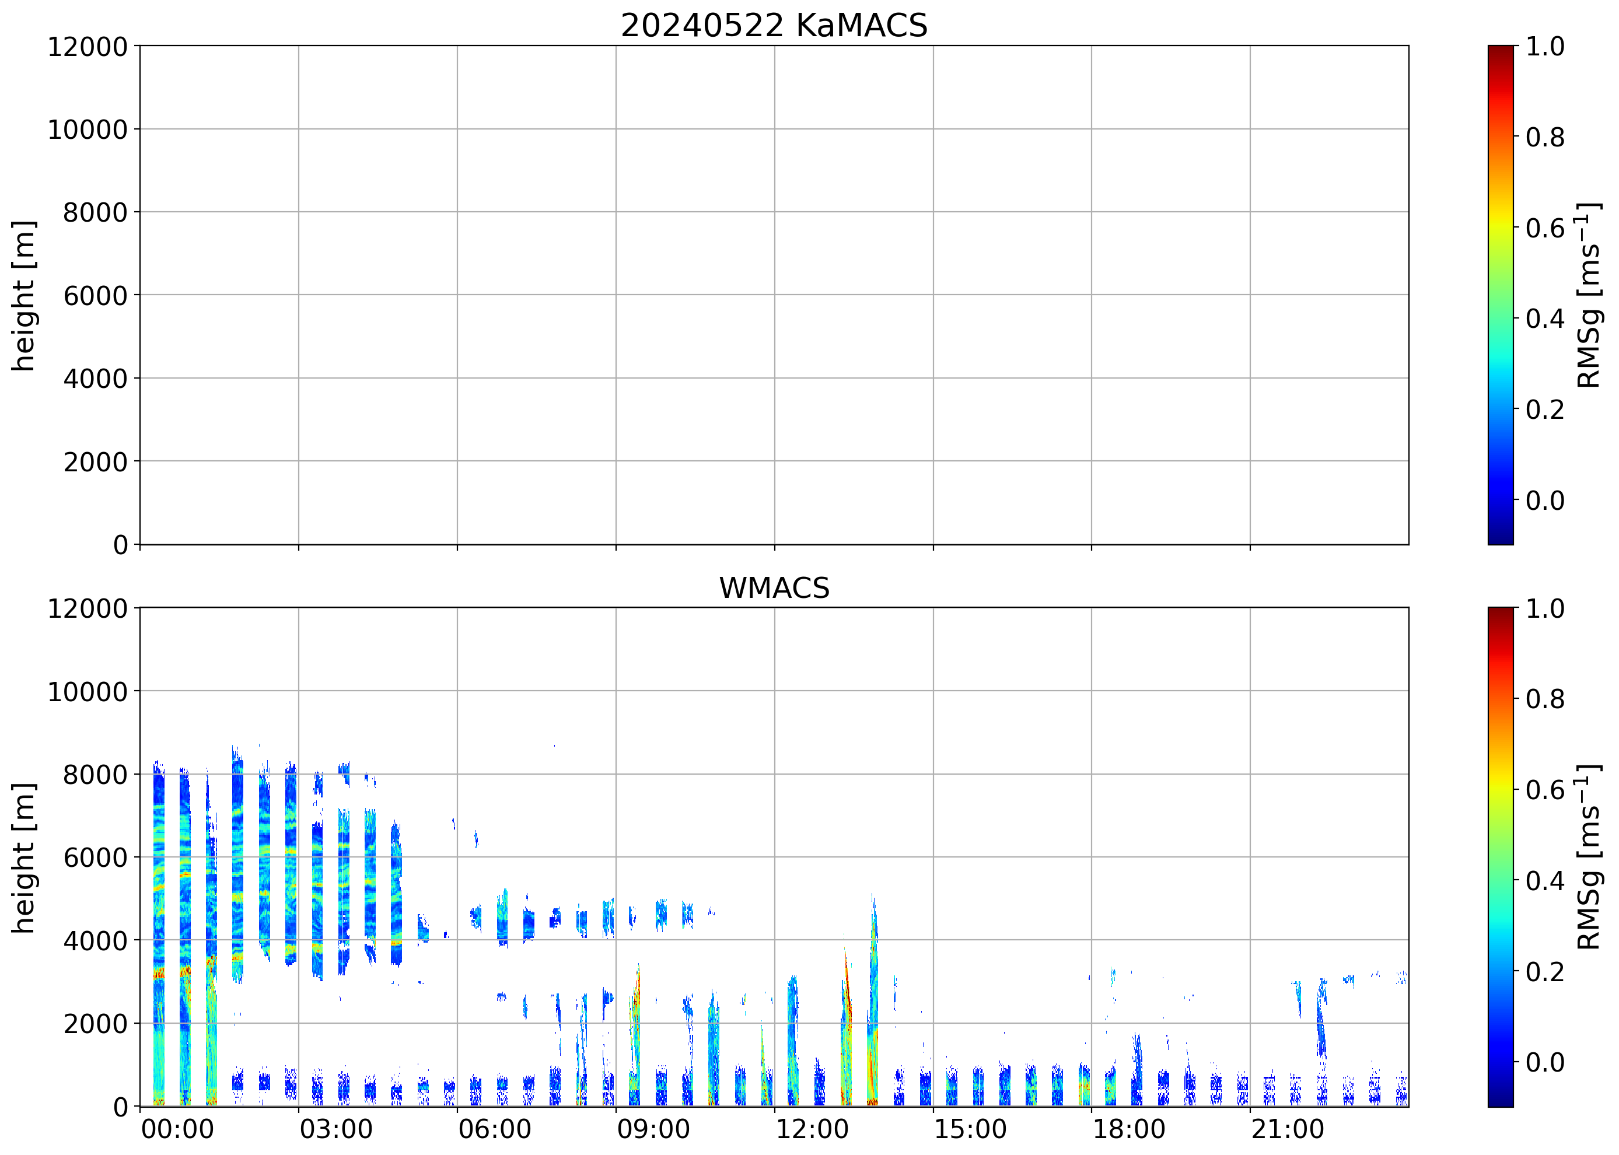Click the bottom colorbar 0.6 tick label
Screen dimensions: 1619x1155
(1544, 790)
